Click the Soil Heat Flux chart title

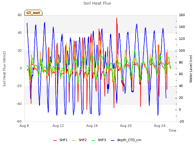click(x=97, y=3)
